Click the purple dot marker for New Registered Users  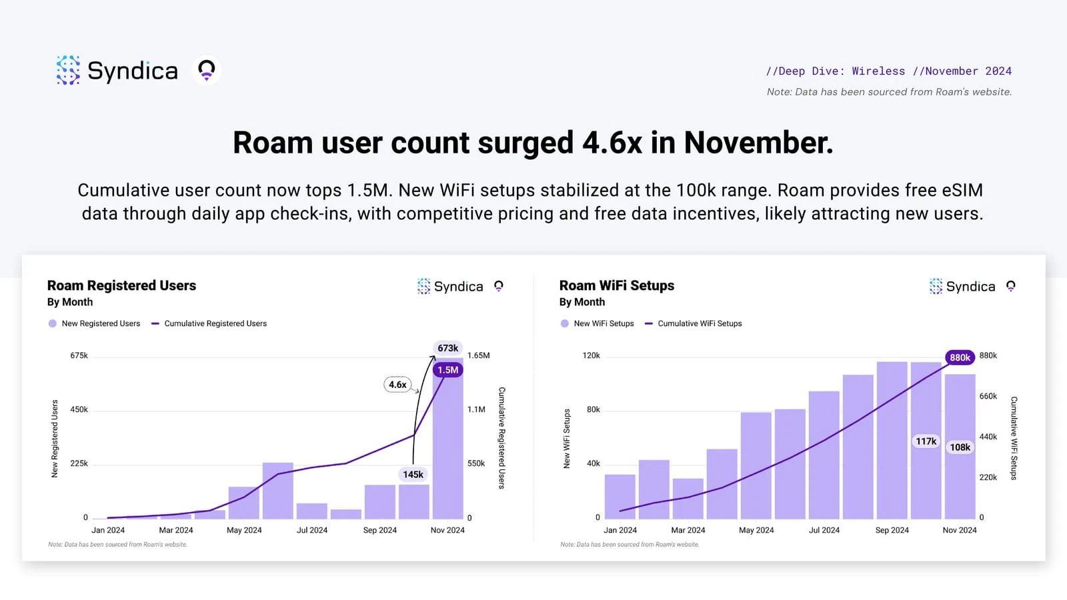(x=52, y=323)
